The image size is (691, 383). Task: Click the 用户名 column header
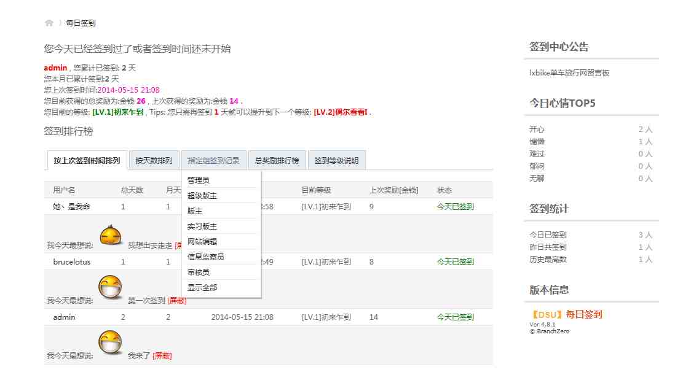point(65,190)
